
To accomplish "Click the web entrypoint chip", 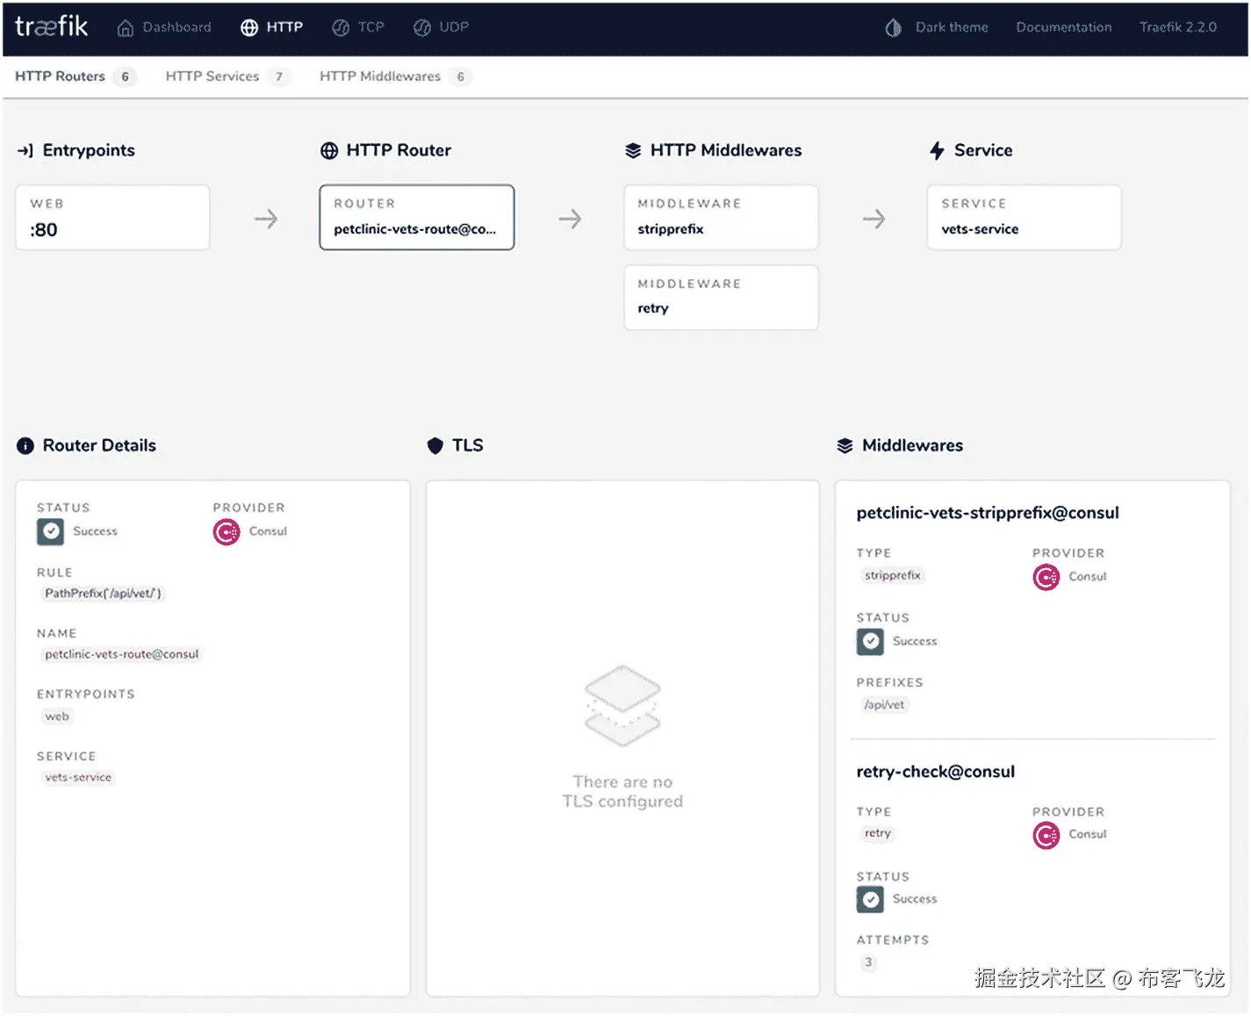I will (x=57, y=717).
